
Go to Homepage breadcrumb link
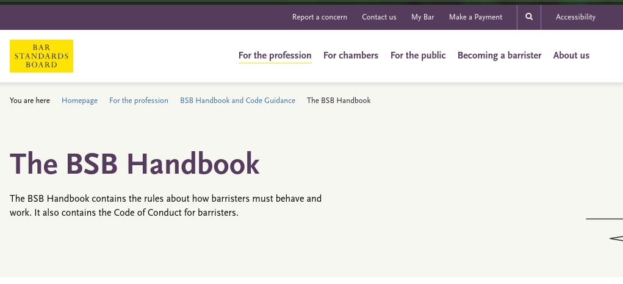[x=79, y=101]
